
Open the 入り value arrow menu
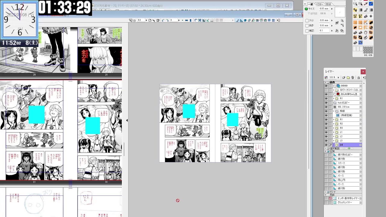tap(332, 20)
